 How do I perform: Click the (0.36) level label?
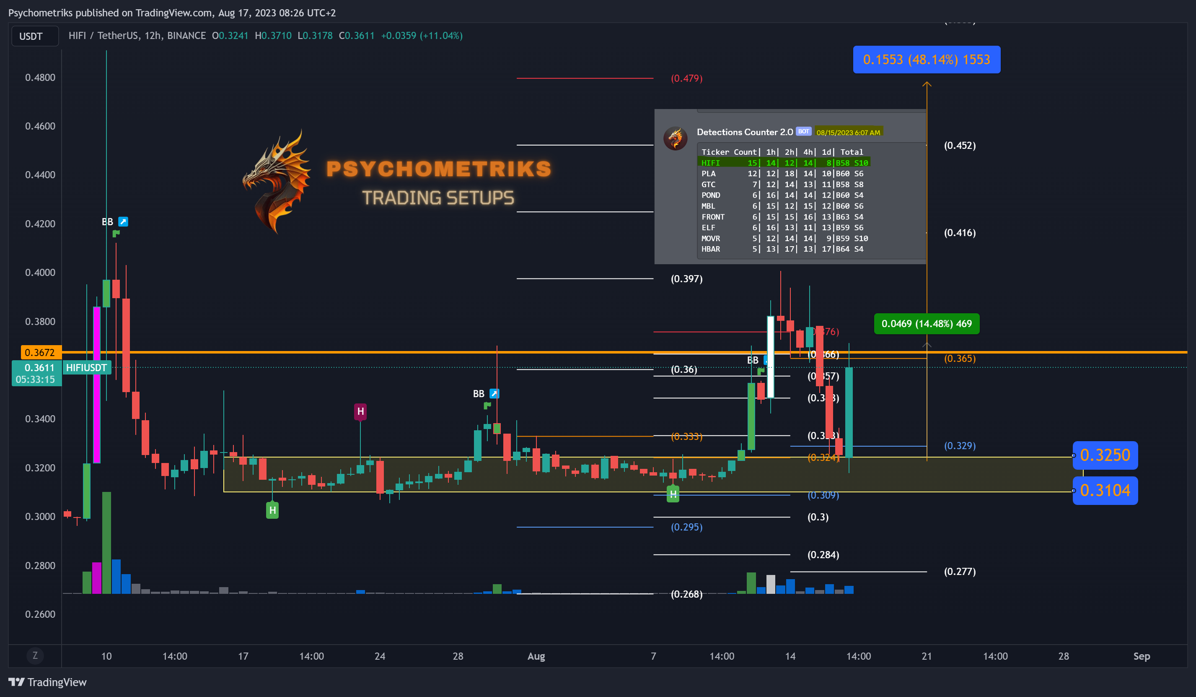point(684,369)
